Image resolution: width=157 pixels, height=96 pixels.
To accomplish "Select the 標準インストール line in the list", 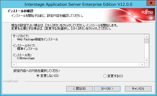I will [x=27, y=49].
